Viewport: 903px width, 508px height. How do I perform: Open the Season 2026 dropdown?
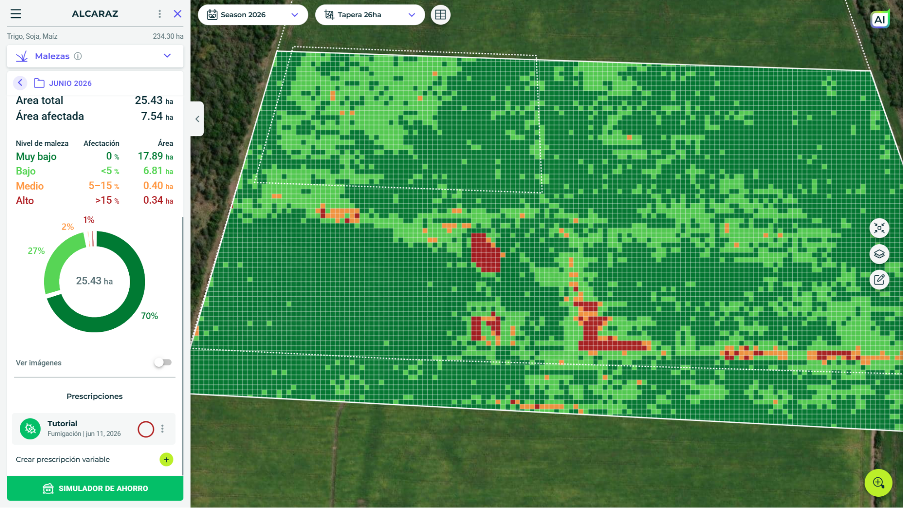point(253,15)
